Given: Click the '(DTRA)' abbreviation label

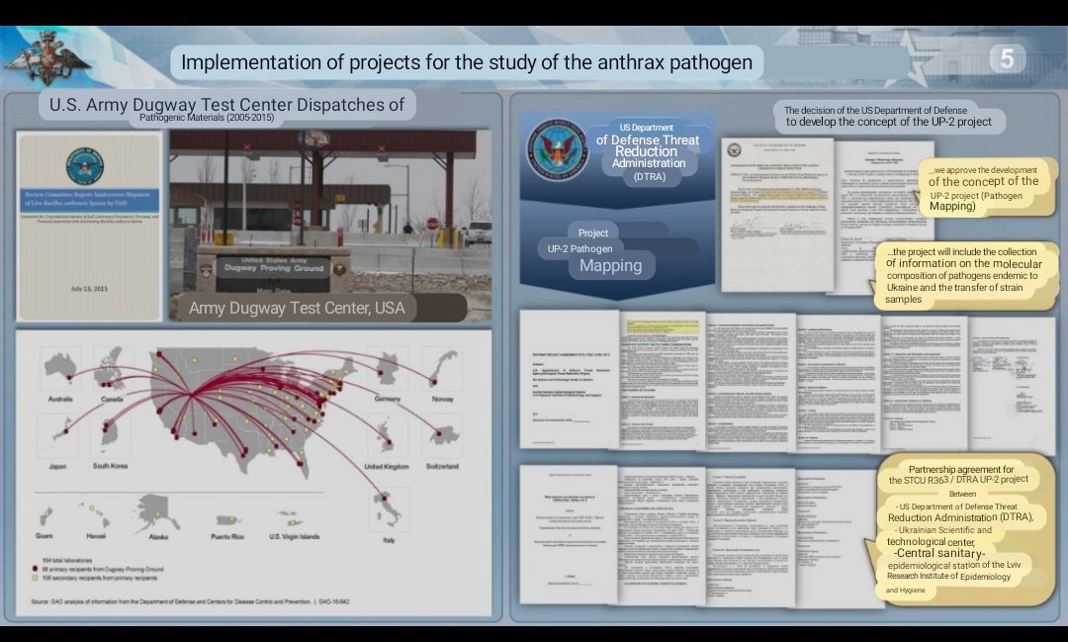Looking at the screenshot, I should 649,176.
